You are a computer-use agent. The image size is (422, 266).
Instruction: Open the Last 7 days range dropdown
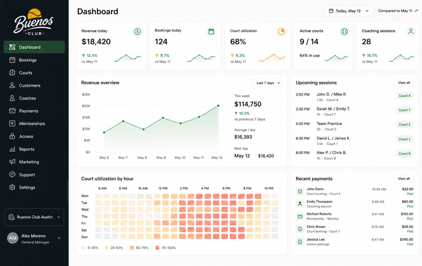(268, 83)
